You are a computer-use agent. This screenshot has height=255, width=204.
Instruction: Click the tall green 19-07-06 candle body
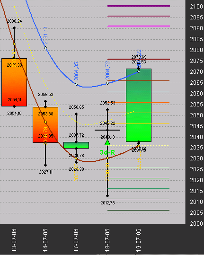click(x=139, y=105)
